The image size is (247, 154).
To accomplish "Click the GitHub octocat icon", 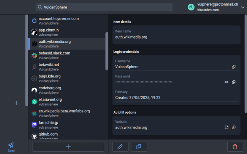I will pyautogui.click(x=34, y=136).
